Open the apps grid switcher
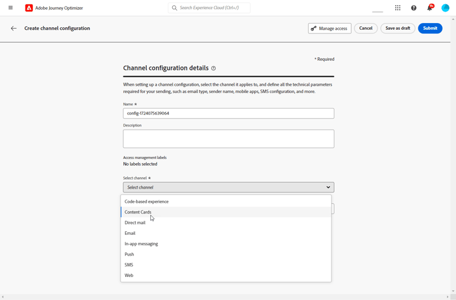The image size is (456, 300). [398, 8]
